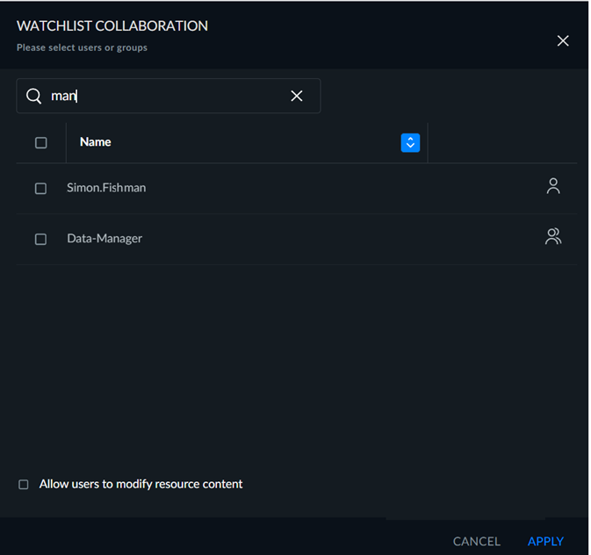Click the group icon for Data-Manager
This screenshot has height=555, width=591.
point(553,237)
